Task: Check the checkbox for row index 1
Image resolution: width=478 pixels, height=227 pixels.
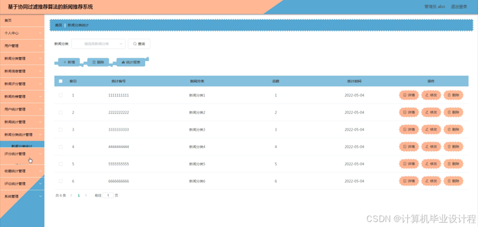Action: pyautogui.click(x=61, y=96)
